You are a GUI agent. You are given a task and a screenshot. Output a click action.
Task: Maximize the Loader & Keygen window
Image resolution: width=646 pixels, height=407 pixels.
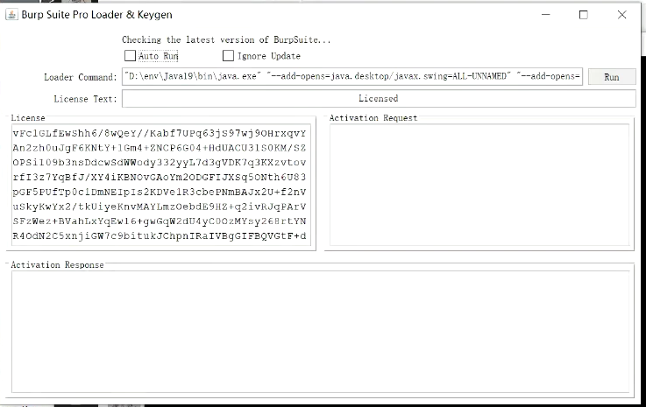584,15
